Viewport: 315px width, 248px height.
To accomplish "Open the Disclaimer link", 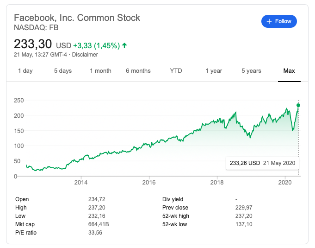I will (85, 55).
